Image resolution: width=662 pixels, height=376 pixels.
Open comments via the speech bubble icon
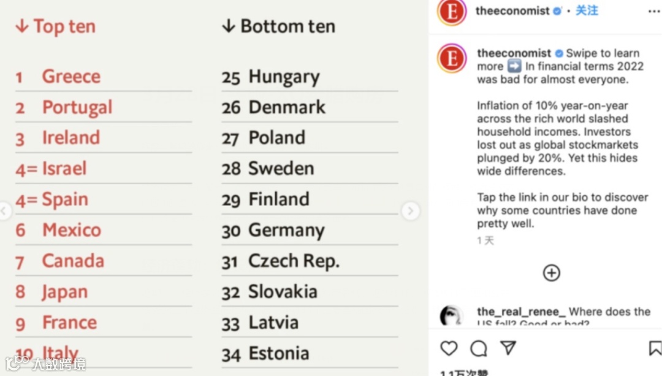479,348
